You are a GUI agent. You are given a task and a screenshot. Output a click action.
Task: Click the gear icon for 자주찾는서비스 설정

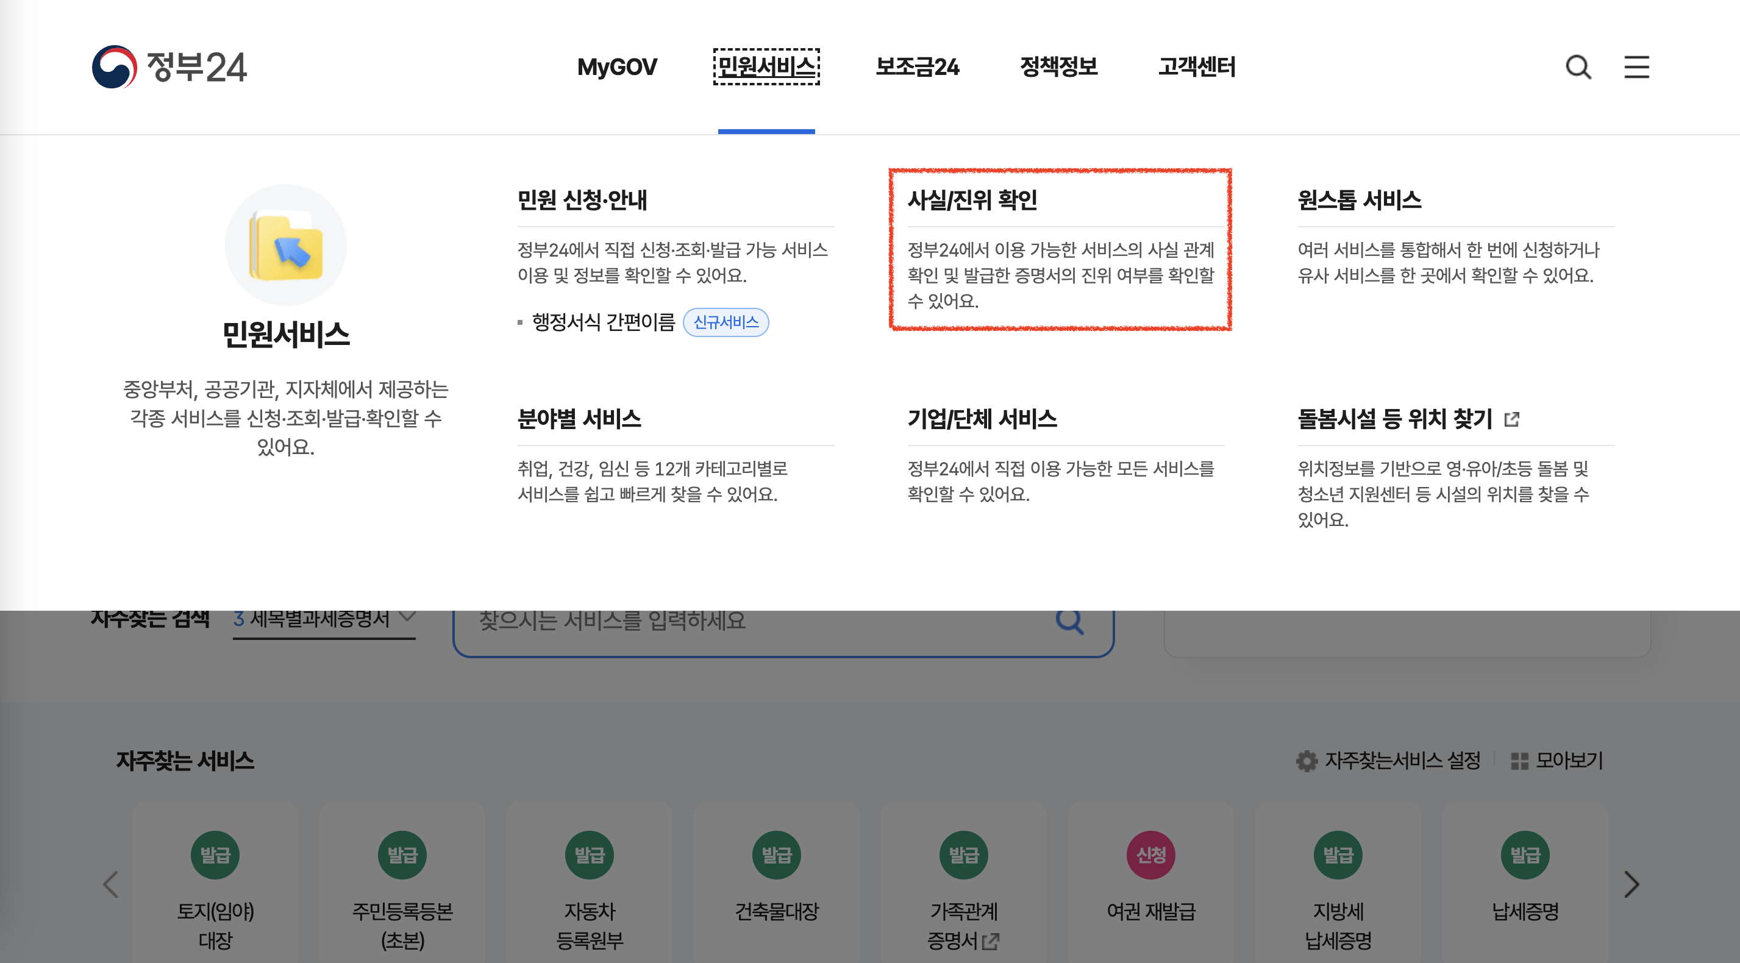[1307, 761]
